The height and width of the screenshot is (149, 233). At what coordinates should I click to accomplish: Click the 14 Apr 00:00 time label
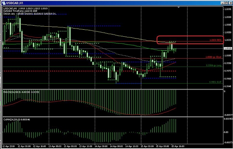[101, 146]
